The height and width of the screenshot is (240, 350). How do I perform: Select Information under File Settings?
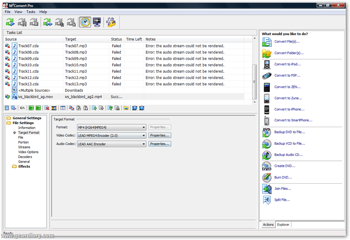[x=27, y=128]
